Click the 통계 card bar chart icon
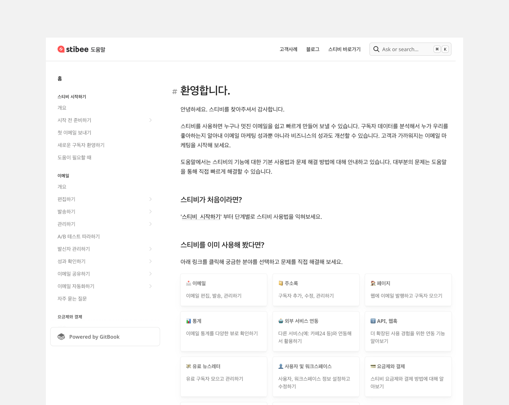Image resolution: width=509 pixels, height=405 pixels. coord(188,321)
